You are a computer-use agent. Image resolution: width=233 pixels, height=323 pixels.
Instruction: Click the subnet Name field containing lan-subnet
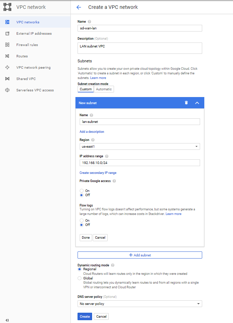pyautogui.click(x=140, y=122)
